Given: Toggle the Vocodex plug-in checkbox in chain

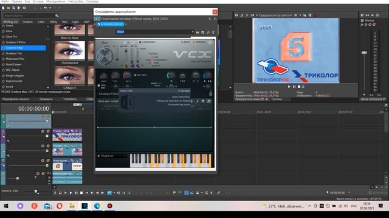Looking at the screenshot, I should click(98, 24).
